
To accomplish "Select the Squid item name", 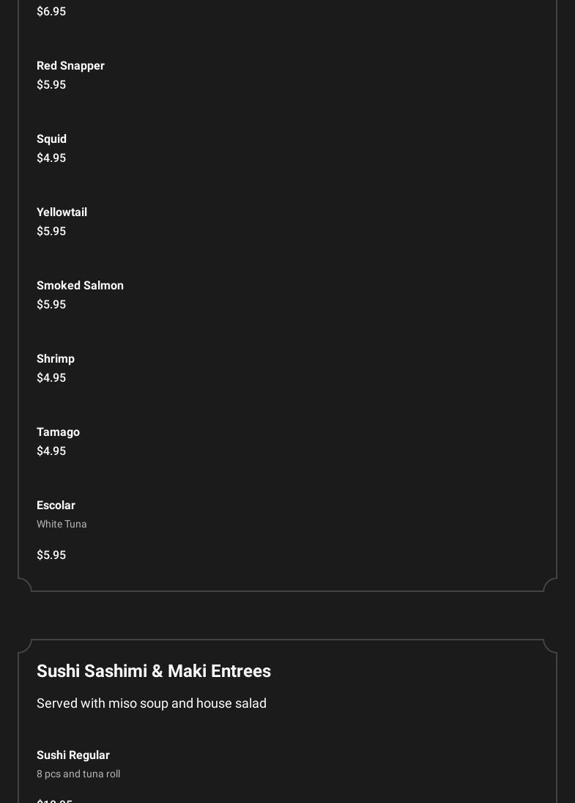I will (x=51, y=139).
